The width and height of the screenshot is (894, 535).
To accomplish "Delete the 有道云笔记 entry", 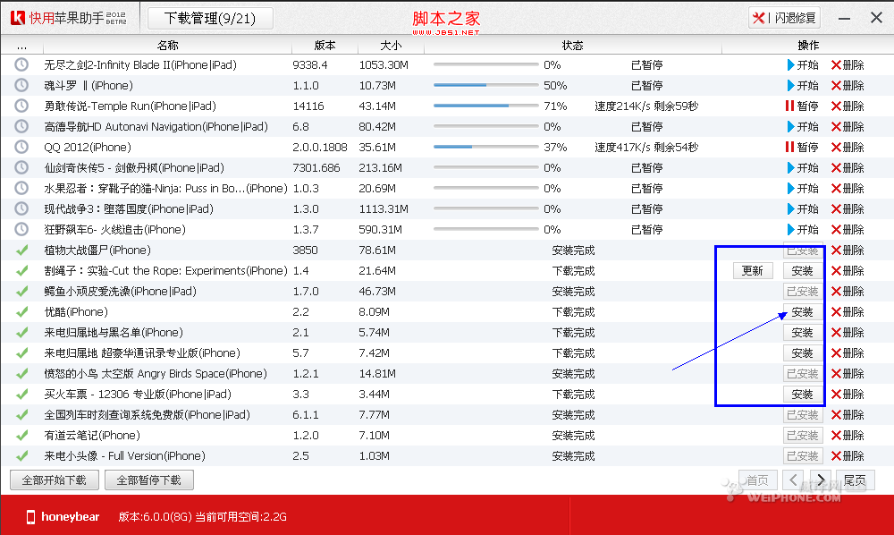I will (x=848, y=435).
